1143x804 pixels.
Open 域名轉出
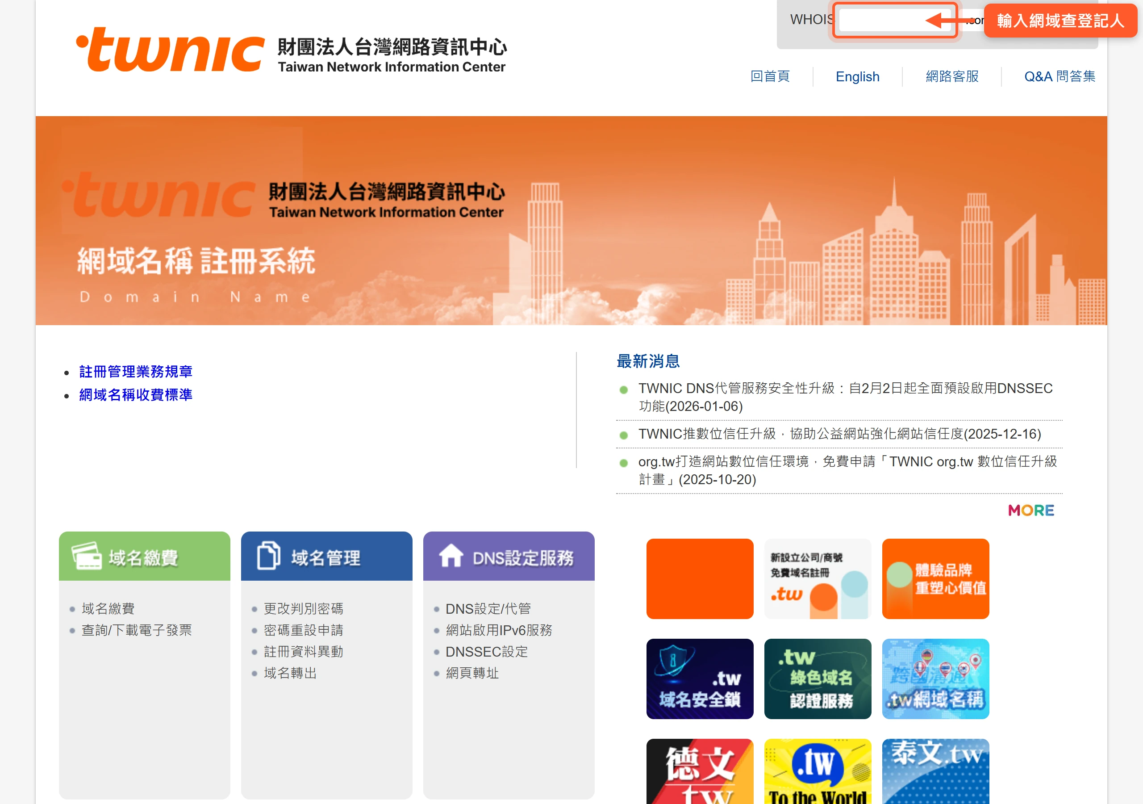290,673
